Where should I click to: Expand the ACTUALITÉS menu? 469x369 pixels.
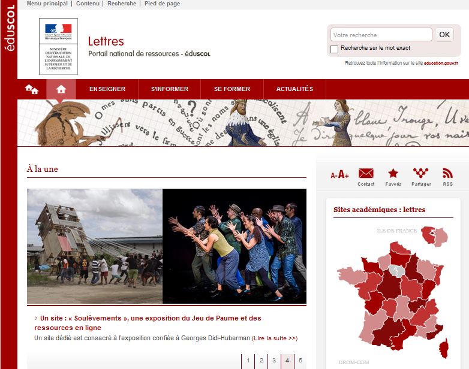coord(294,89)
